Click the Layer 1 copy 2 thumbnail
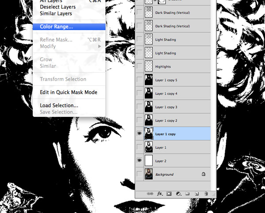The image size is (265, 213). tap(149, 120)
